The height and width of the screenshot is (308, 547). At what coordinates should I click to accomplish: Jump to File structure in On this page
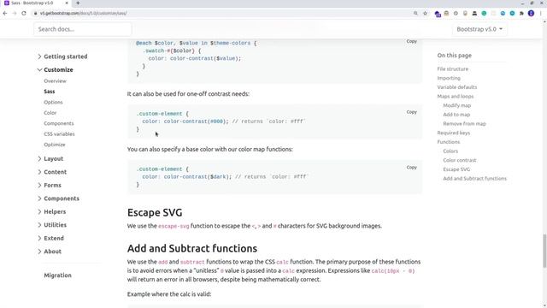453,68
